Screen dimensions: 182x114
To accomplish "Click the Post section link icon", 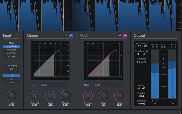I will pos(120,36).
